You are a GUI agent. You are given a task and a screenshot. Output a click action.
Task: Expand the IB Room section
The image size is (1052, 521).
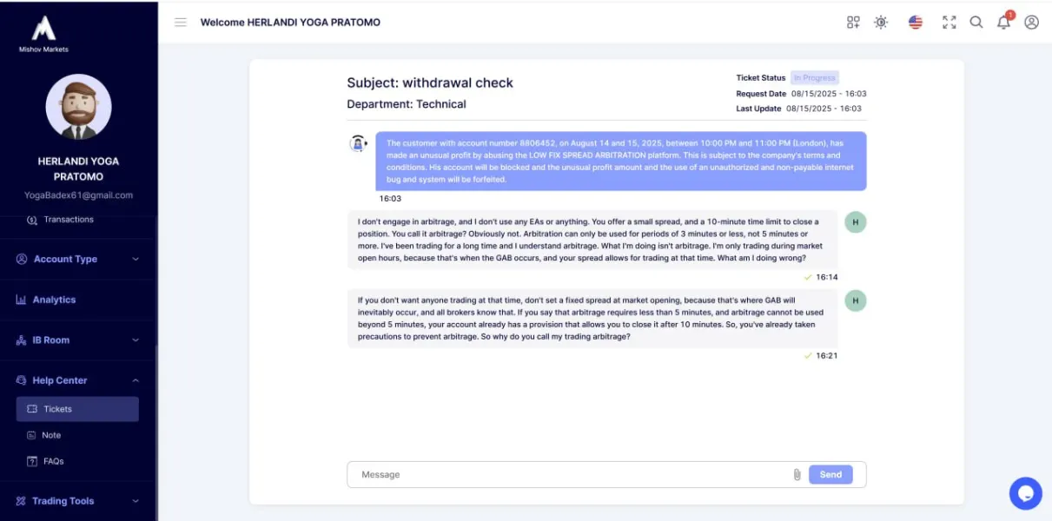pyautogui.click(x=77, y=340)
